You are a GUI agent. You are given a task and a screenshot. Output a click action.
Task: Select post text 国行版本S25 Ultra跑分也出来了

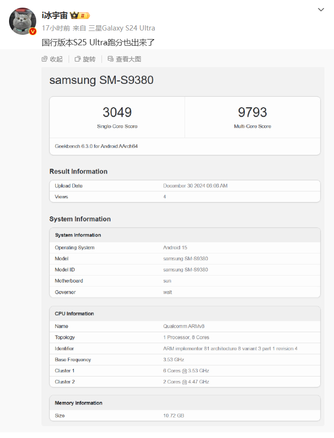pyautogui.click(x=98, y=42)
